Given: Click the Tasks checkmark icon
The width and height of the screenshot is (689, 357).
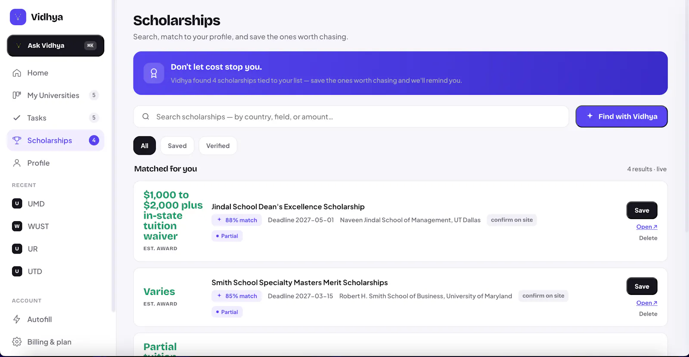Looking at the screenshot, I should [x=17, y=118].
